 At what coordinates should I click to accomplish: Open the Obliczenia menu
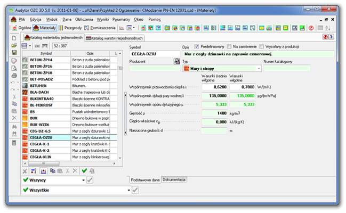84,19
